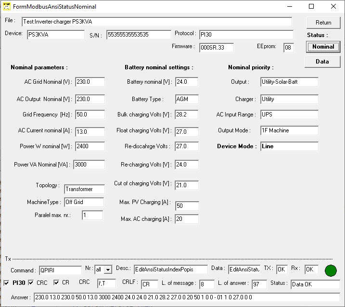Open the Nr dropdown showing 'all'
The width and height of the screenshot is (345, 307).
pos(107,270)
